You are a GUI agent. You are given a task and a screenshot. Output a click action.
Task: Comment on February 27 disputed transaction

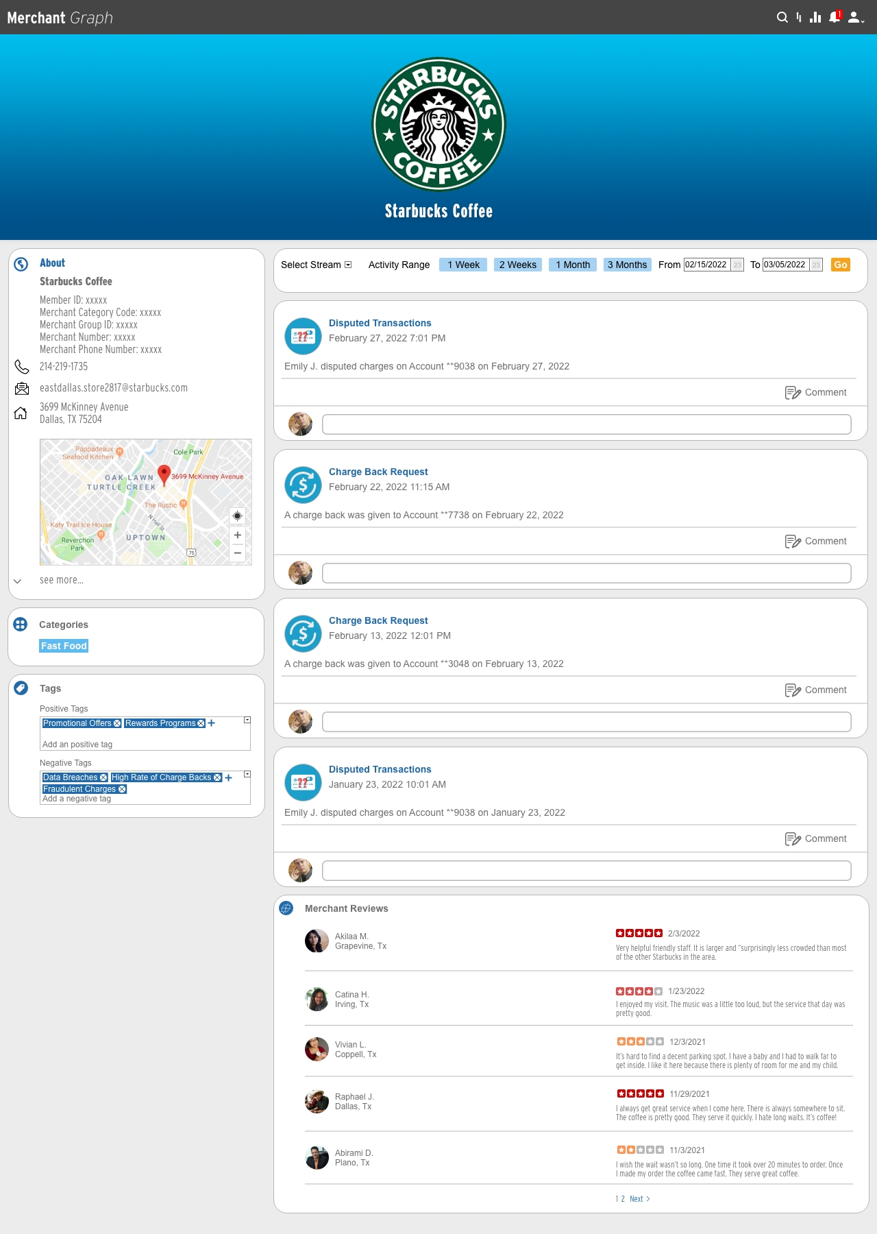[x=816, y=392]
